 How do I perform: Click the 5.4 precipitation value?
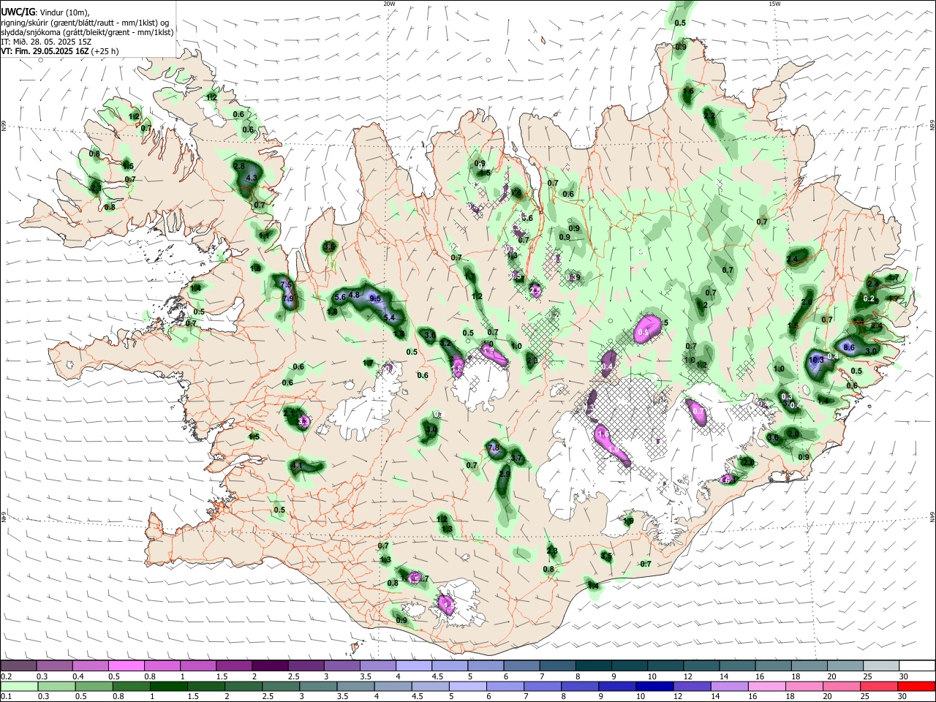pos(389,317)
